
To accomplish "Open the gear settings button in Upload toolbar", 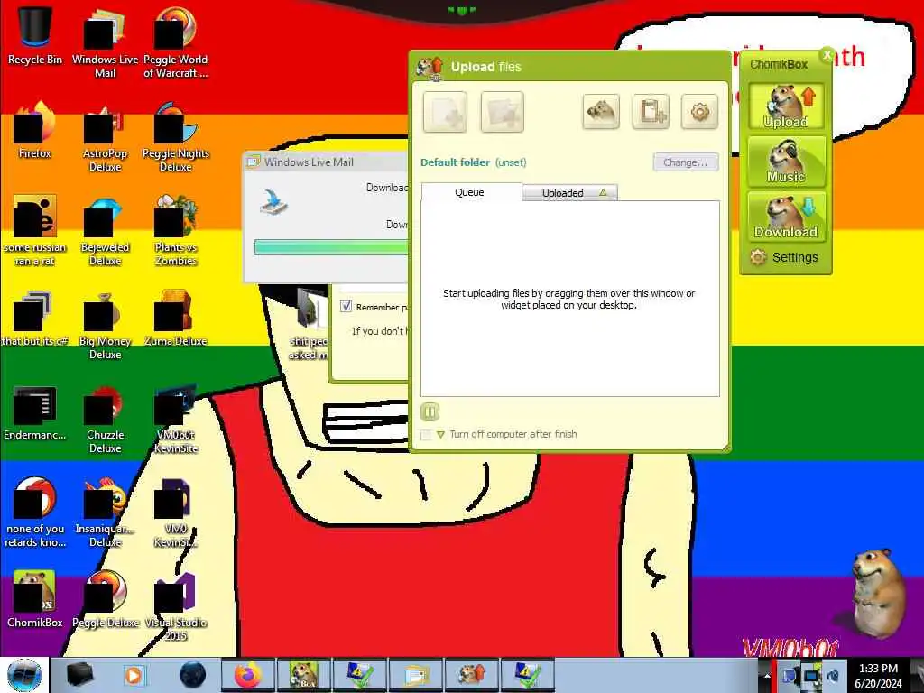I will (x=699, y=111).
